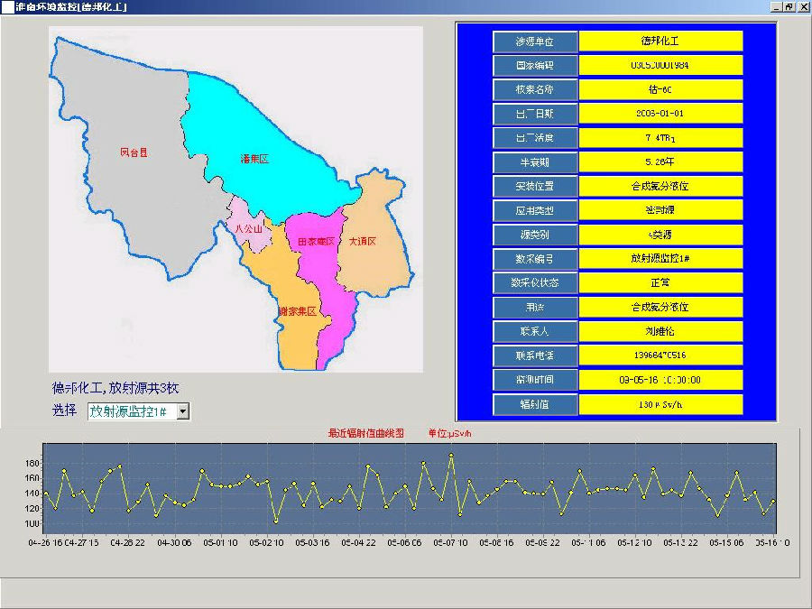Select the 联系电话 phone number value field
Viewport: 812px width, 609px height.
660,355
